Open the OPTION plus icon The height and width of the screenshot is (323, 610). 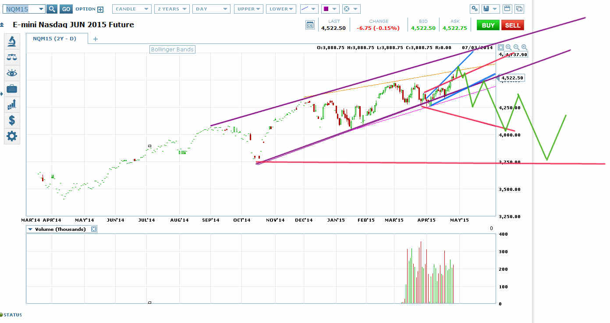(100, 9)
